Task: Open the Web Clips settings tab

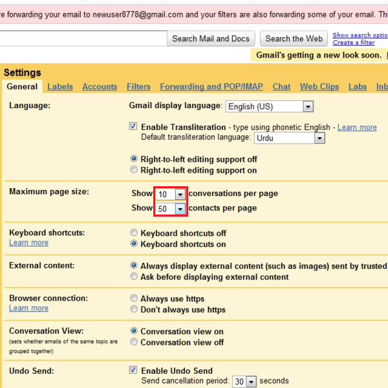Action: click(319, 87)
